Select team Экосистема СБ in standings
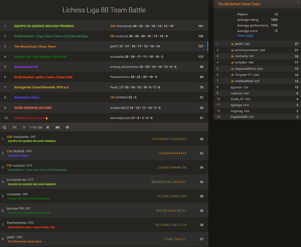This screenshot has width=301, height=247. (x=26, y=67)
